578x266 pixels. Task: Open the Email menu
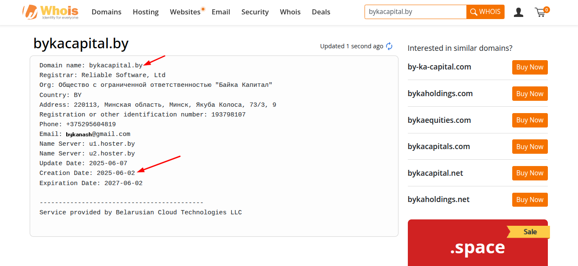(x=221, y=12)
